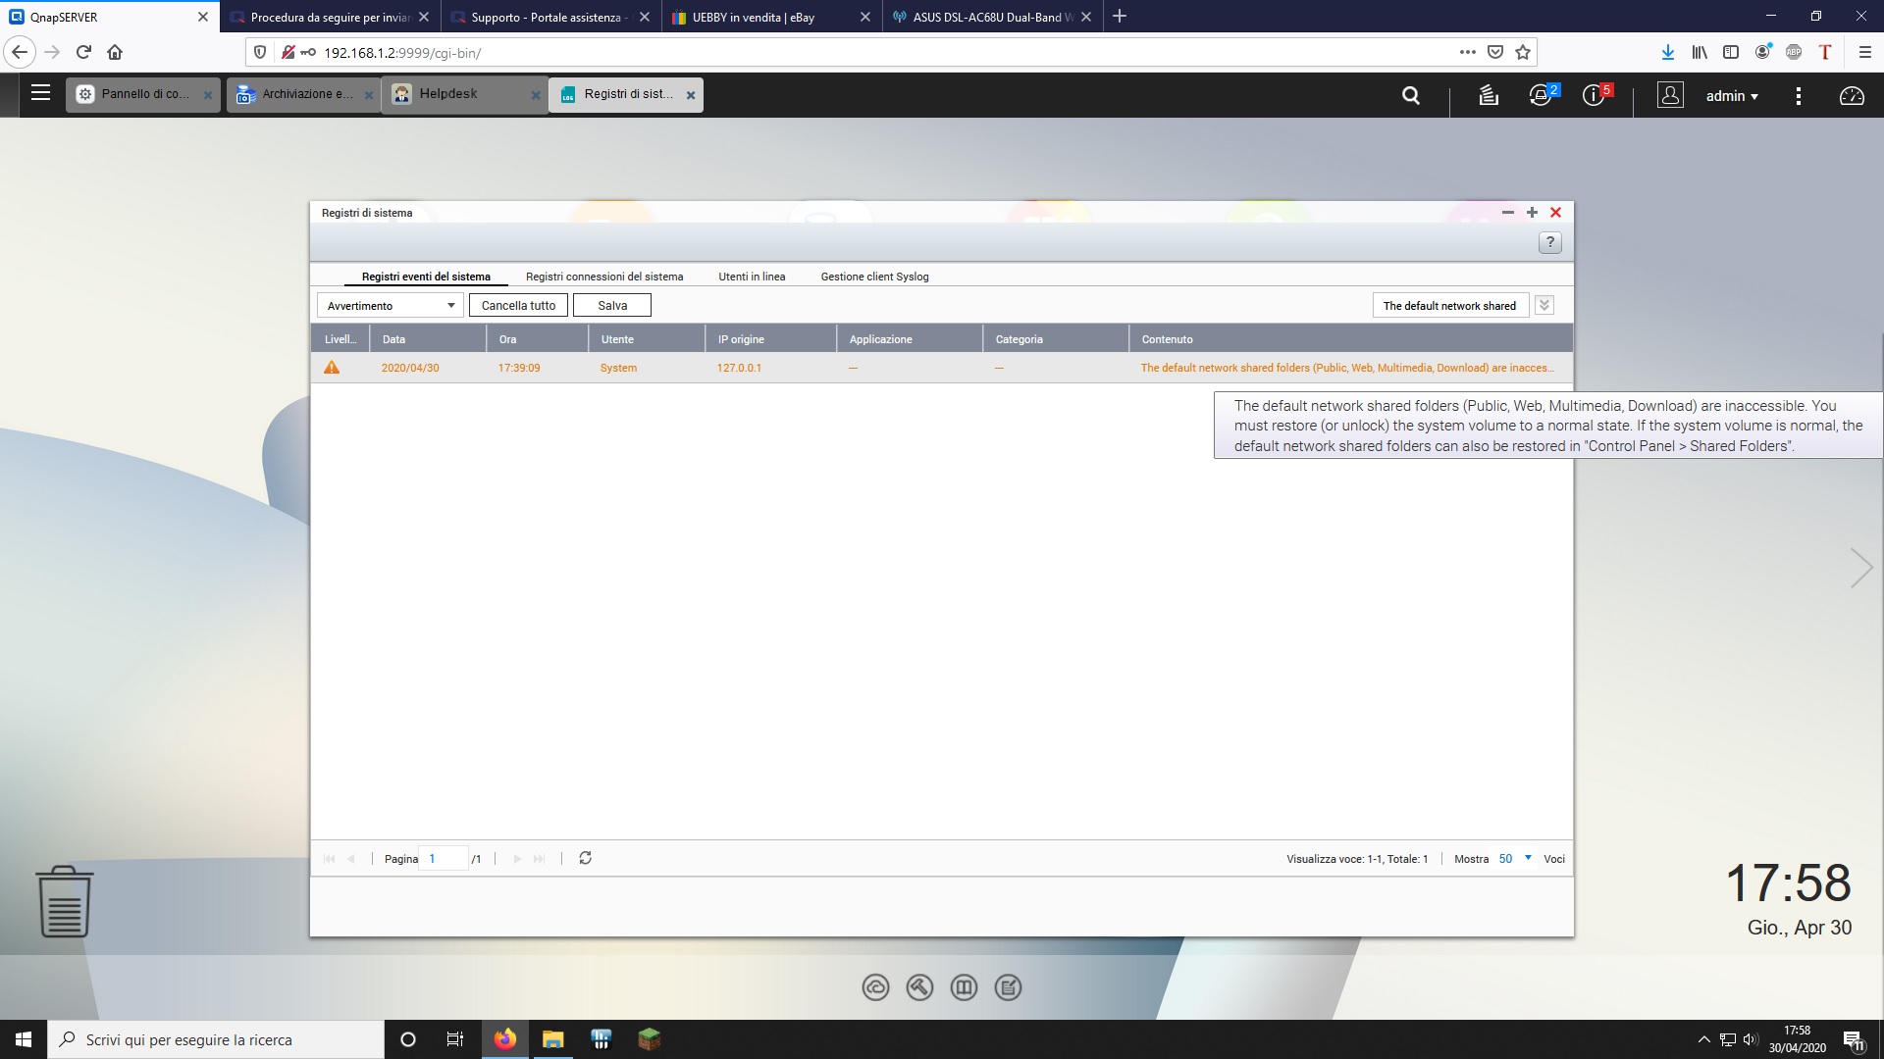Open the QTS main menu hamburger icon

pos(40,94)
